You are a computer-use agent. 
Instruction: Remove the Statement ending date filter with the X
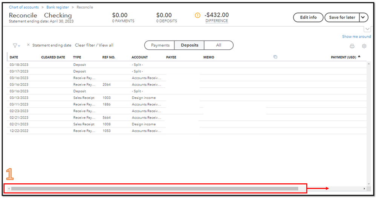point(28,45)
